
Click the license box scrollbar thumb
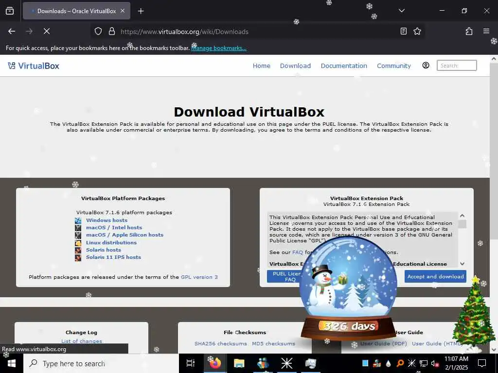(x=462, y=224)
